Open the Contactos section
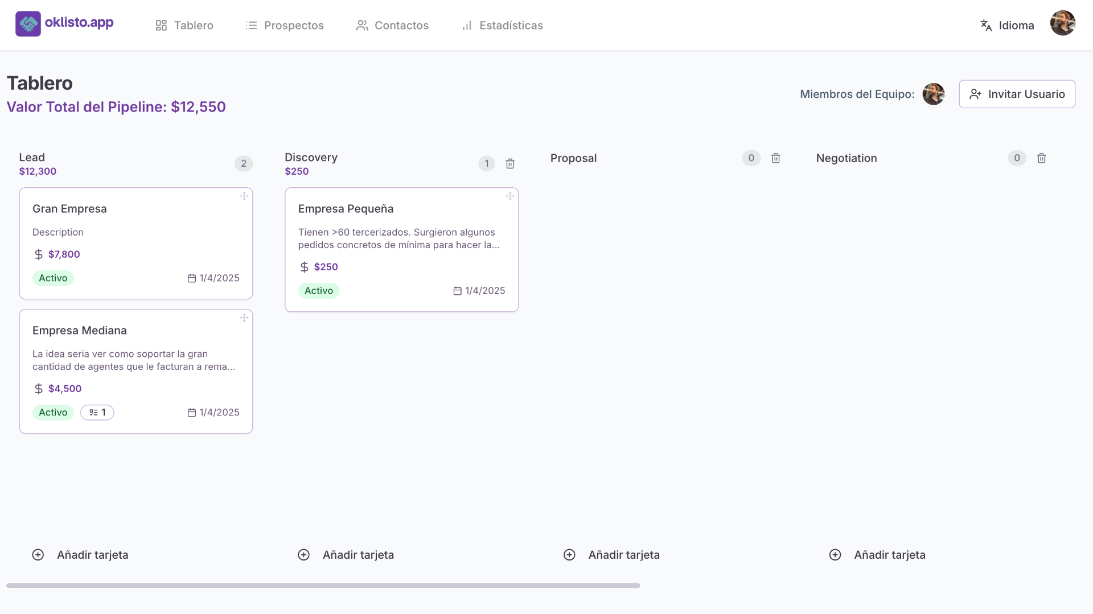The height and width of the screenshot is (614, 1093). (x=392, y=26)
